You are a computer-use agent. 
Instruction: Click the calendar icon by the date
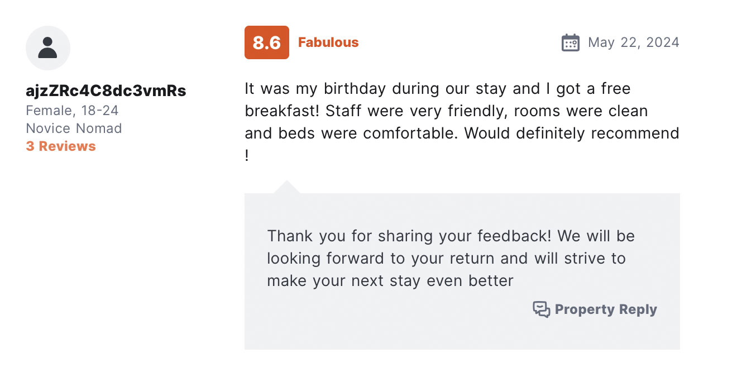[570, 42]
